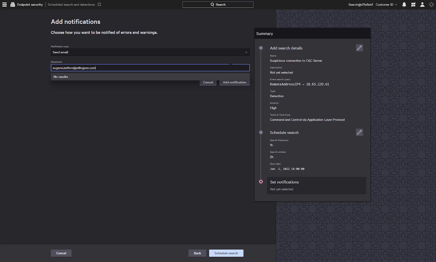
Task: Click the magnifier icon in the search bar
Action: [212, 5]
